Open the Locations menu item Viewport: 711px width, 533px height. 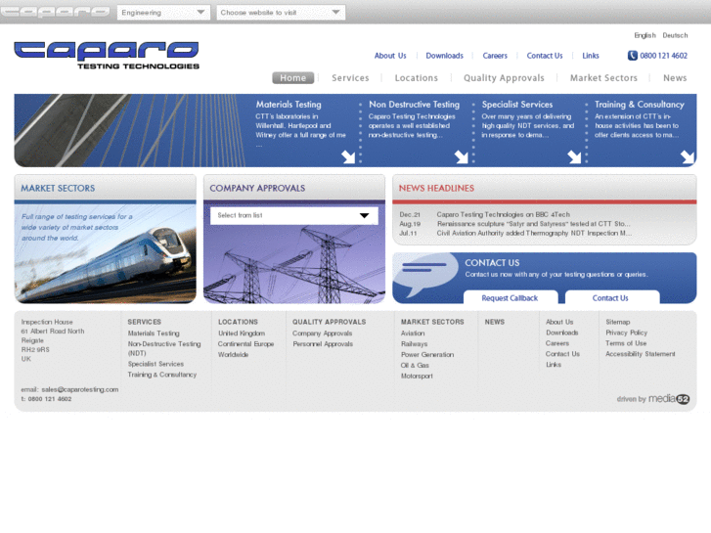417,78
